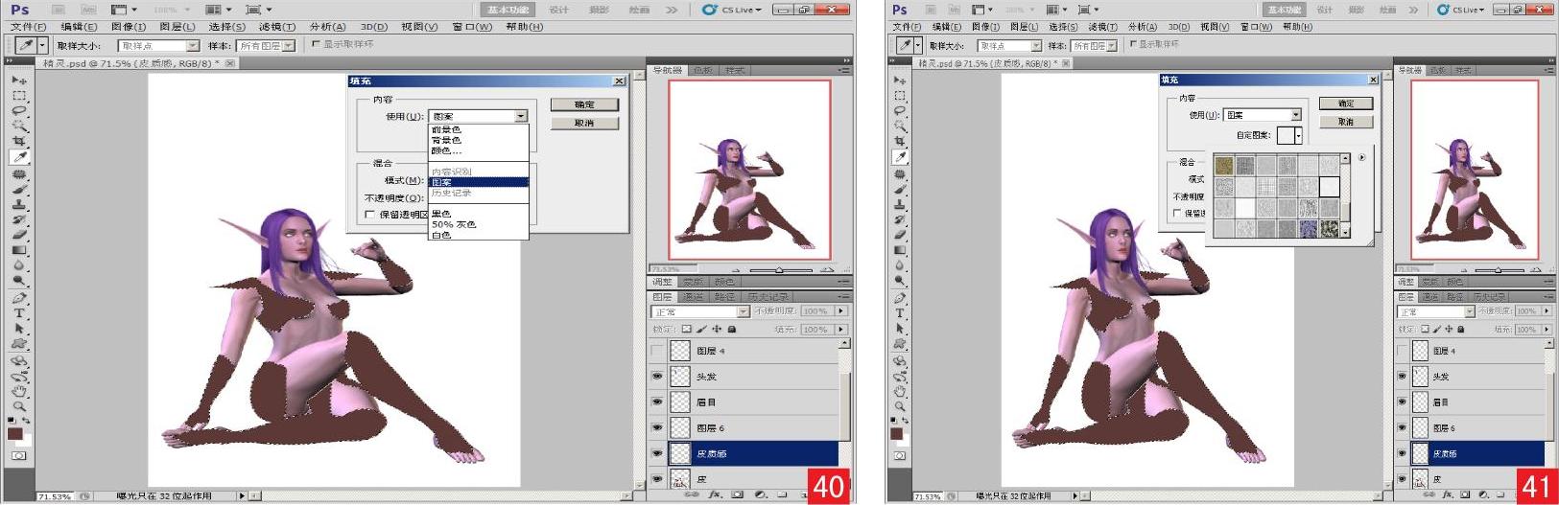Image resolution: width=1559 pixels, height=505 pixels.
Task: Select Quick Selection tool in left screenshot
Action: tap(19, 126)
